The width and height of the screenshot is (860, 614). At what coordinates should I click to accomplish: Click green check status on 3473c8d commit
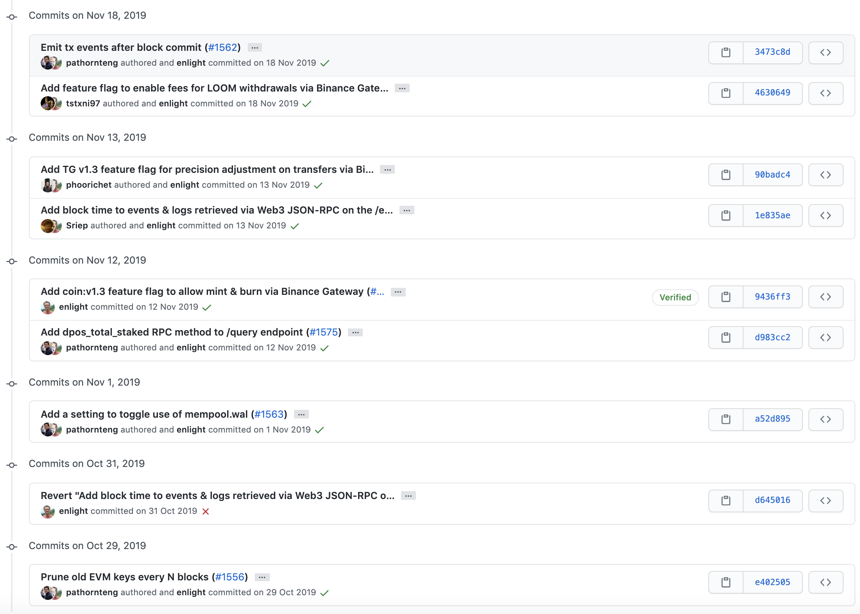click(324, 63)
